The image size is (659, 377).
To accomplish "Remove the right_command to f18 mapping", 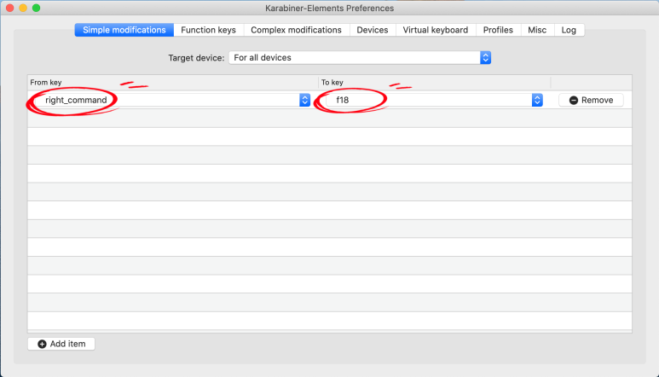I will [591, 100].
